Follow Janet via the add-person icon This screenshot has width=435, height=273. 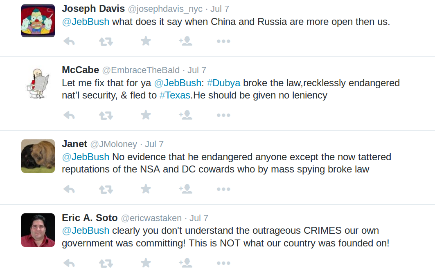[185, 189]
